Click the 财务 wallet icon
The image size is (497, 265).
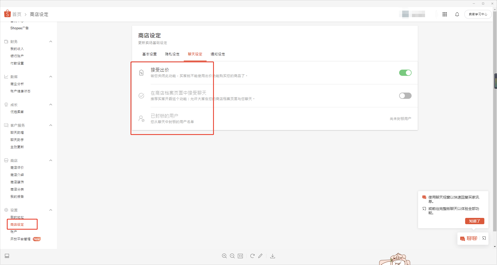click(6, 42)
